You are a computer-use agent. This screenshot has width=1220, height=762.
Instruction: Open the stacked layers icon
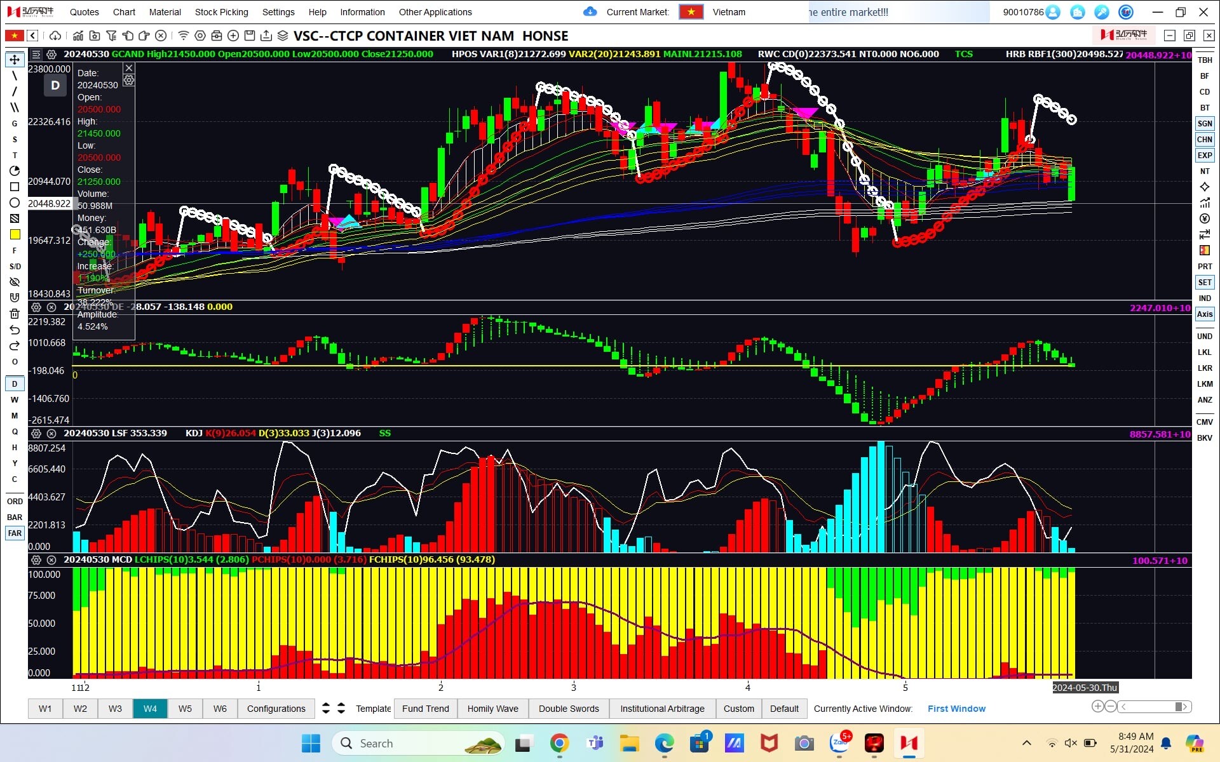(x=283, y=36)
